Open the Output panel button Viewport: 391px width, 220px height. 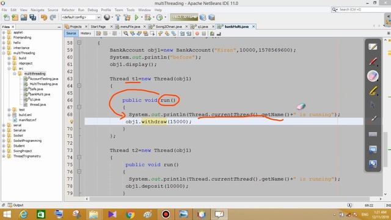click(16, 205)
